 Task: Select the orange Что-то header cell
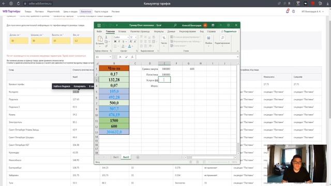tap(114, 68)
